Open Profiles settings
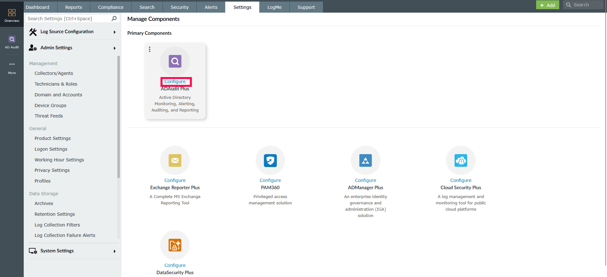Image resolution: width=607 pixels, height=277 pixels. [43, 181]
